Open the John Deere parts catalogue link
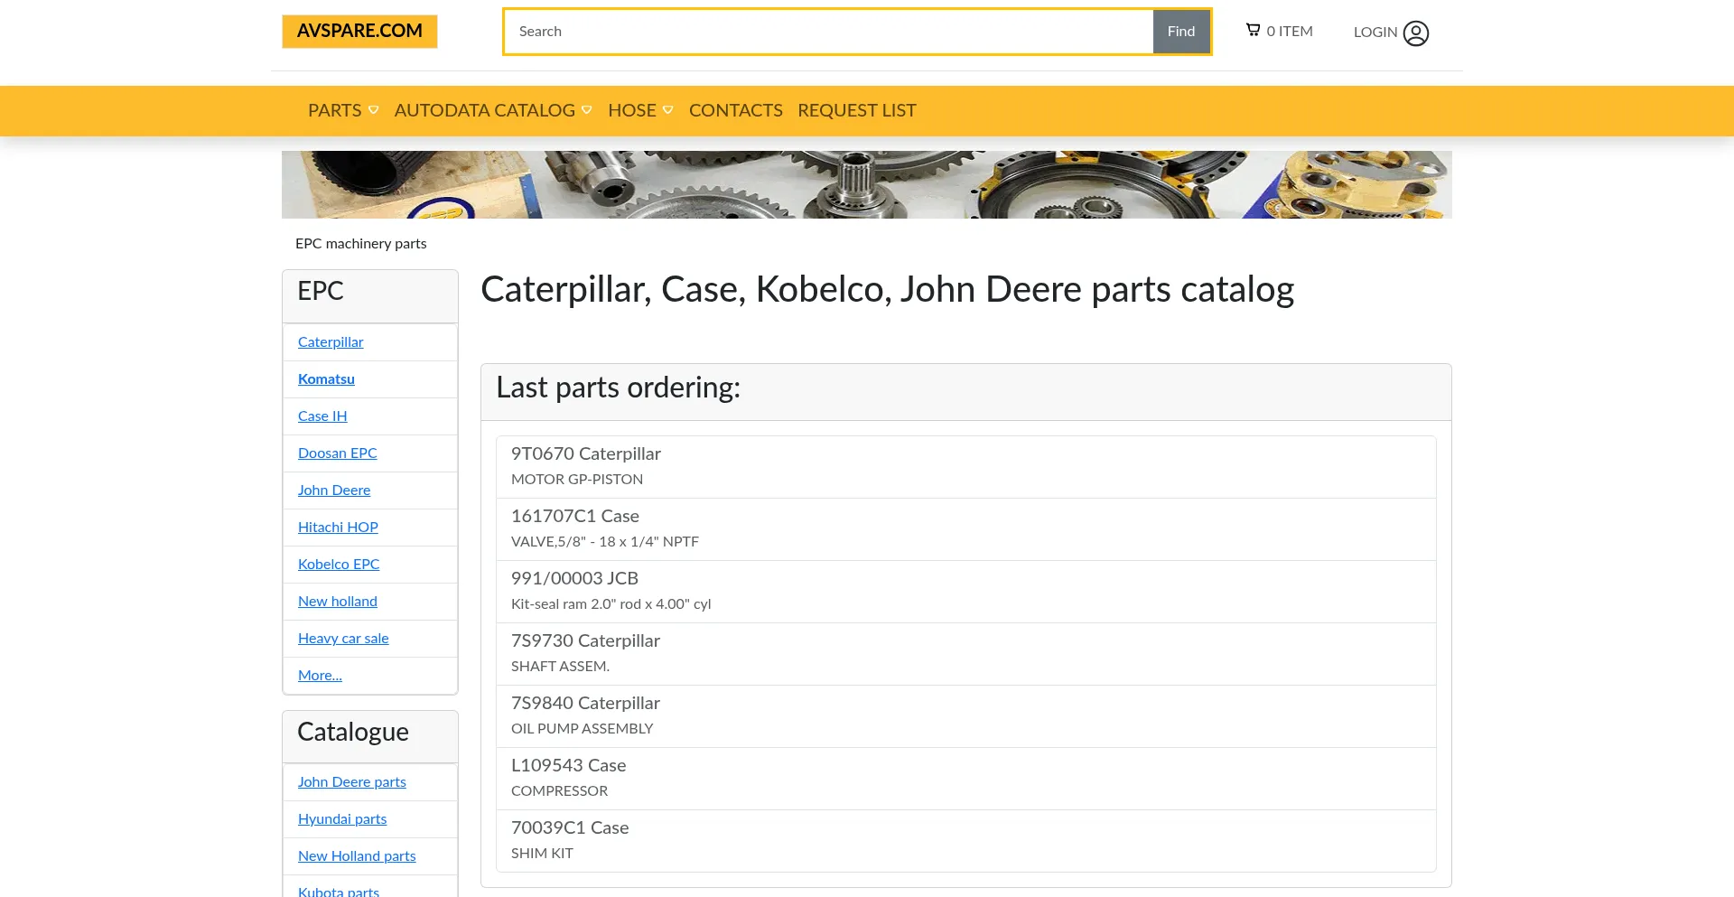The width and height of the screenshot is (1734, 897). (x=352, y=782)
